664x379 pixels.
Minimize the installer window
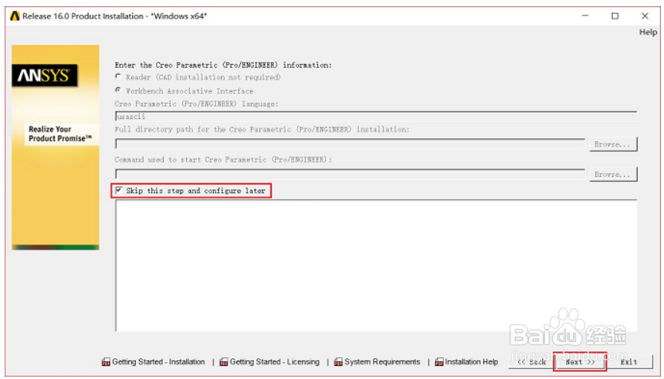point(585,16)
